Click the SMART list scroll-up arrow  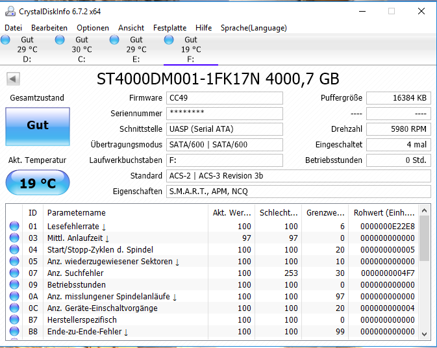[x=425, y=210]
